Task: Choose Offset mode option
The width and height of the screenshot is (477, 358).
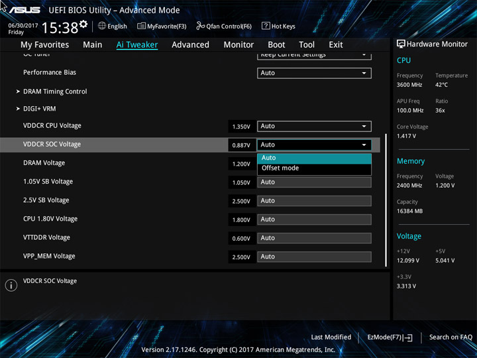Action: click(x=314, y=168)
